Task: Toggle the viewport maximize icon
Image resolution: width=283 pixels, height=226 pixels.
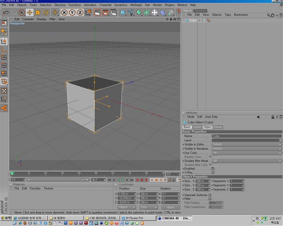Action: coord(179,19)
